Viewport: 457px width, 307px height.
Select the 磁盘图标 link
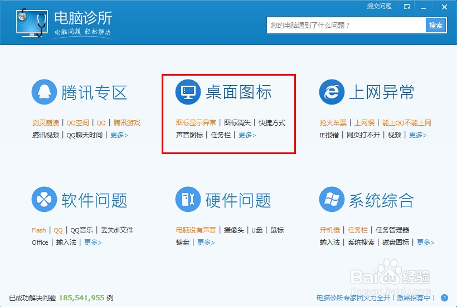(x=396, y=242)
